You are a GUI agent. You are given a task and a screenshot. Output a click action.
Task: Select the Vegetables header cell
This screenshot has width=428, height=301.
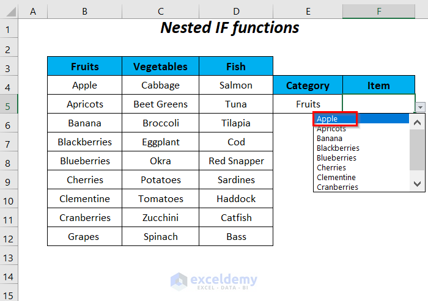(x=160, y=67)
